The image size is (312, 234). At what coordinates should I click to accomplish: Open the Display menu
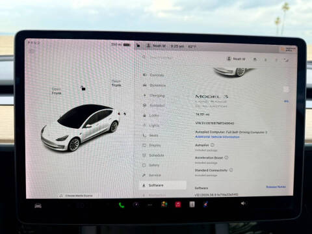pyautogui.click(x=151, y=145)
